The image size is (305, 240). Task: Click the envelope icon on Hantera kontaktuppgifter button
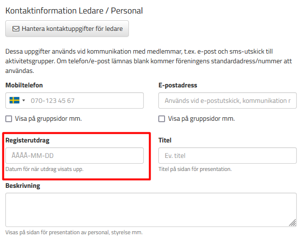click(16, 29)
